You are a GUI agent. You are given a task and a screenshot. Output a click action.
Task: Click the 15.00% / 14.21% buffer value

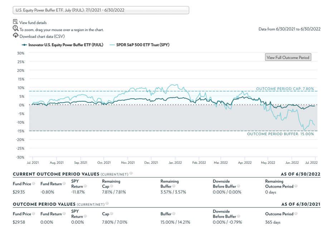pos(175,222)
